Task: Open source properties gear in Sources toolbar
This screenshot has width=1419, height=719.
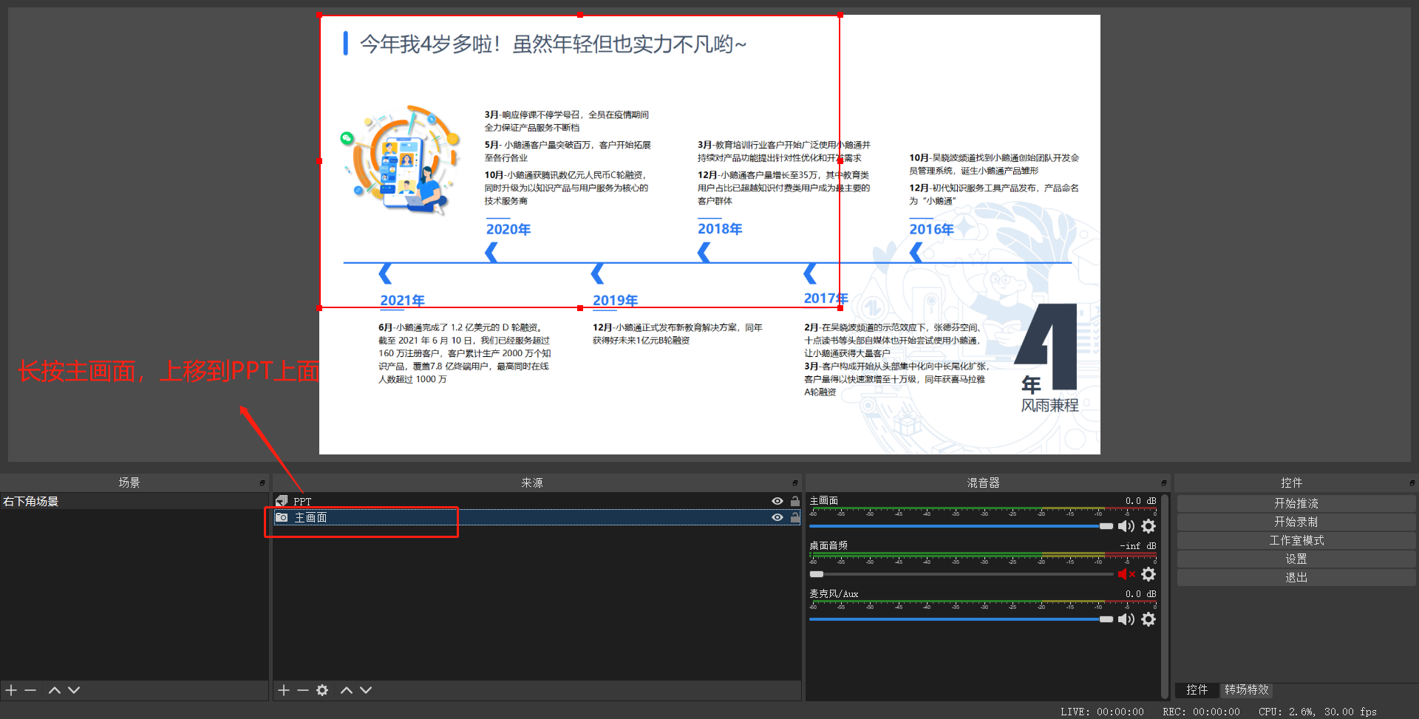Action: click(x=322, y=690)
